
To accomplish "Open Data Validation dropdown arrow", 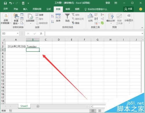I will point(99,23).
